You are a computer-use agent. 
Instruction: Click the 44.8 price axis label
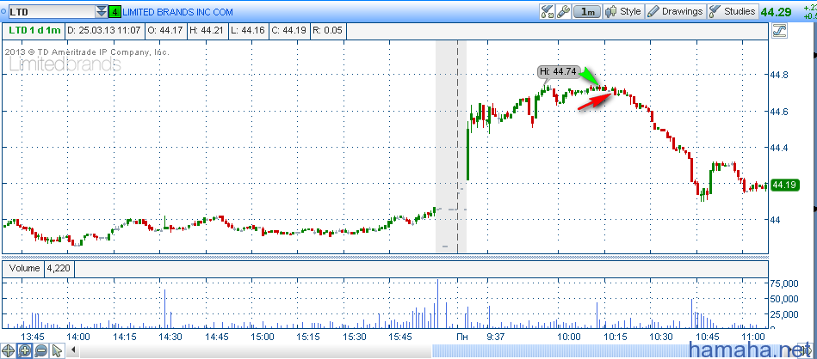tap(779, 76)
